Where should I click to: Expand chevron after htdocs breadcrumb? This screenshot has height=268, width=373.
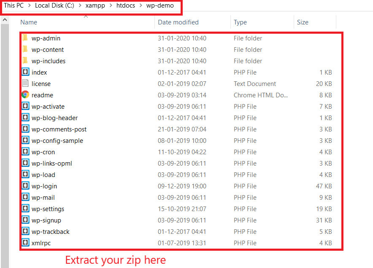point(141,5)
